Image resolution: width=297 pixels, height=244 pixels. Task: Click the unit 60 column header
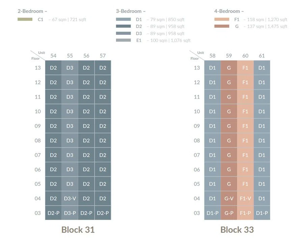coord(245,56)
